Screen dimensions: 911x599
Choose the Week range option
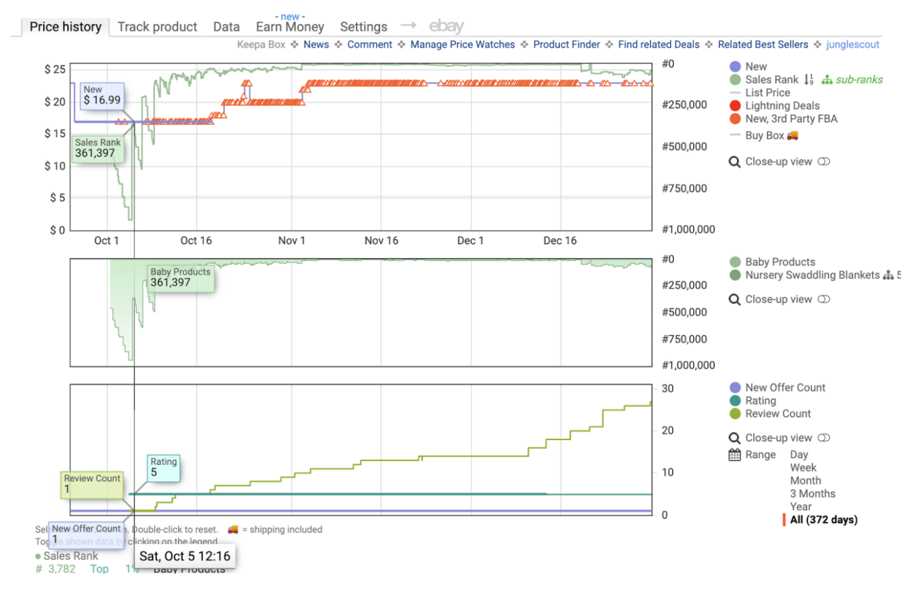pos(802,468)
